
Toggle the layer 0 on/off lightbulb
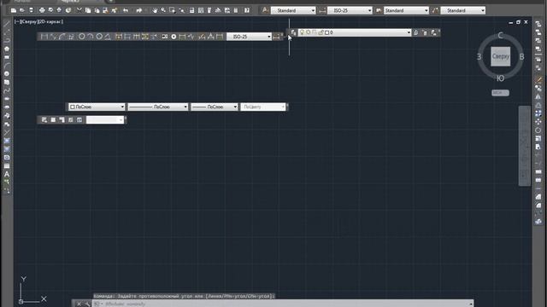[x=302, y=32]
